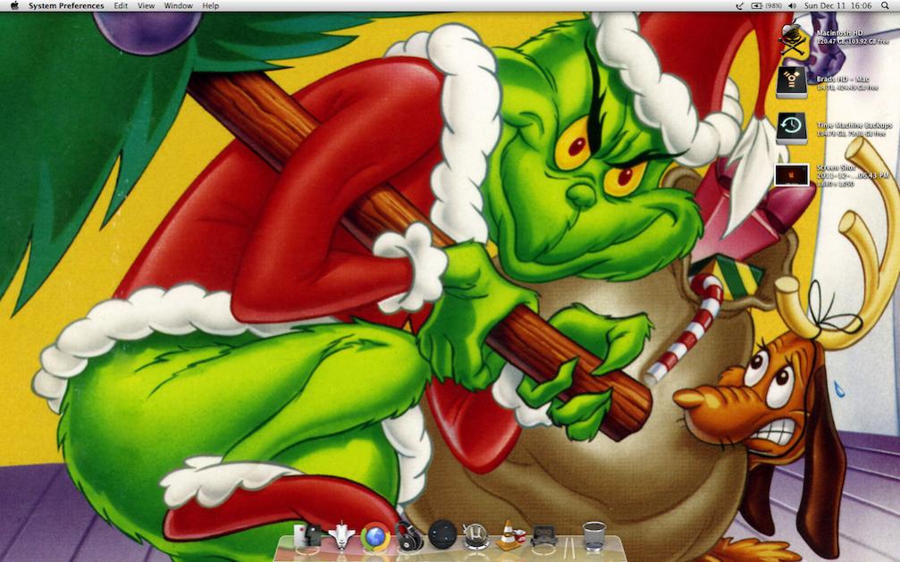Open the Trash in the dock
This screenshot has width=900, height=562.
point(593,536)
